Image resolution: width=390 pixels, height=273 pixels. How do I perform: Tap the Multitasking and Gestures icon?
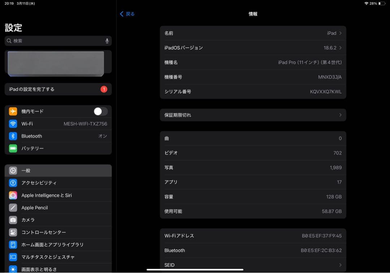pyautogui.click(x=13, y=257)
